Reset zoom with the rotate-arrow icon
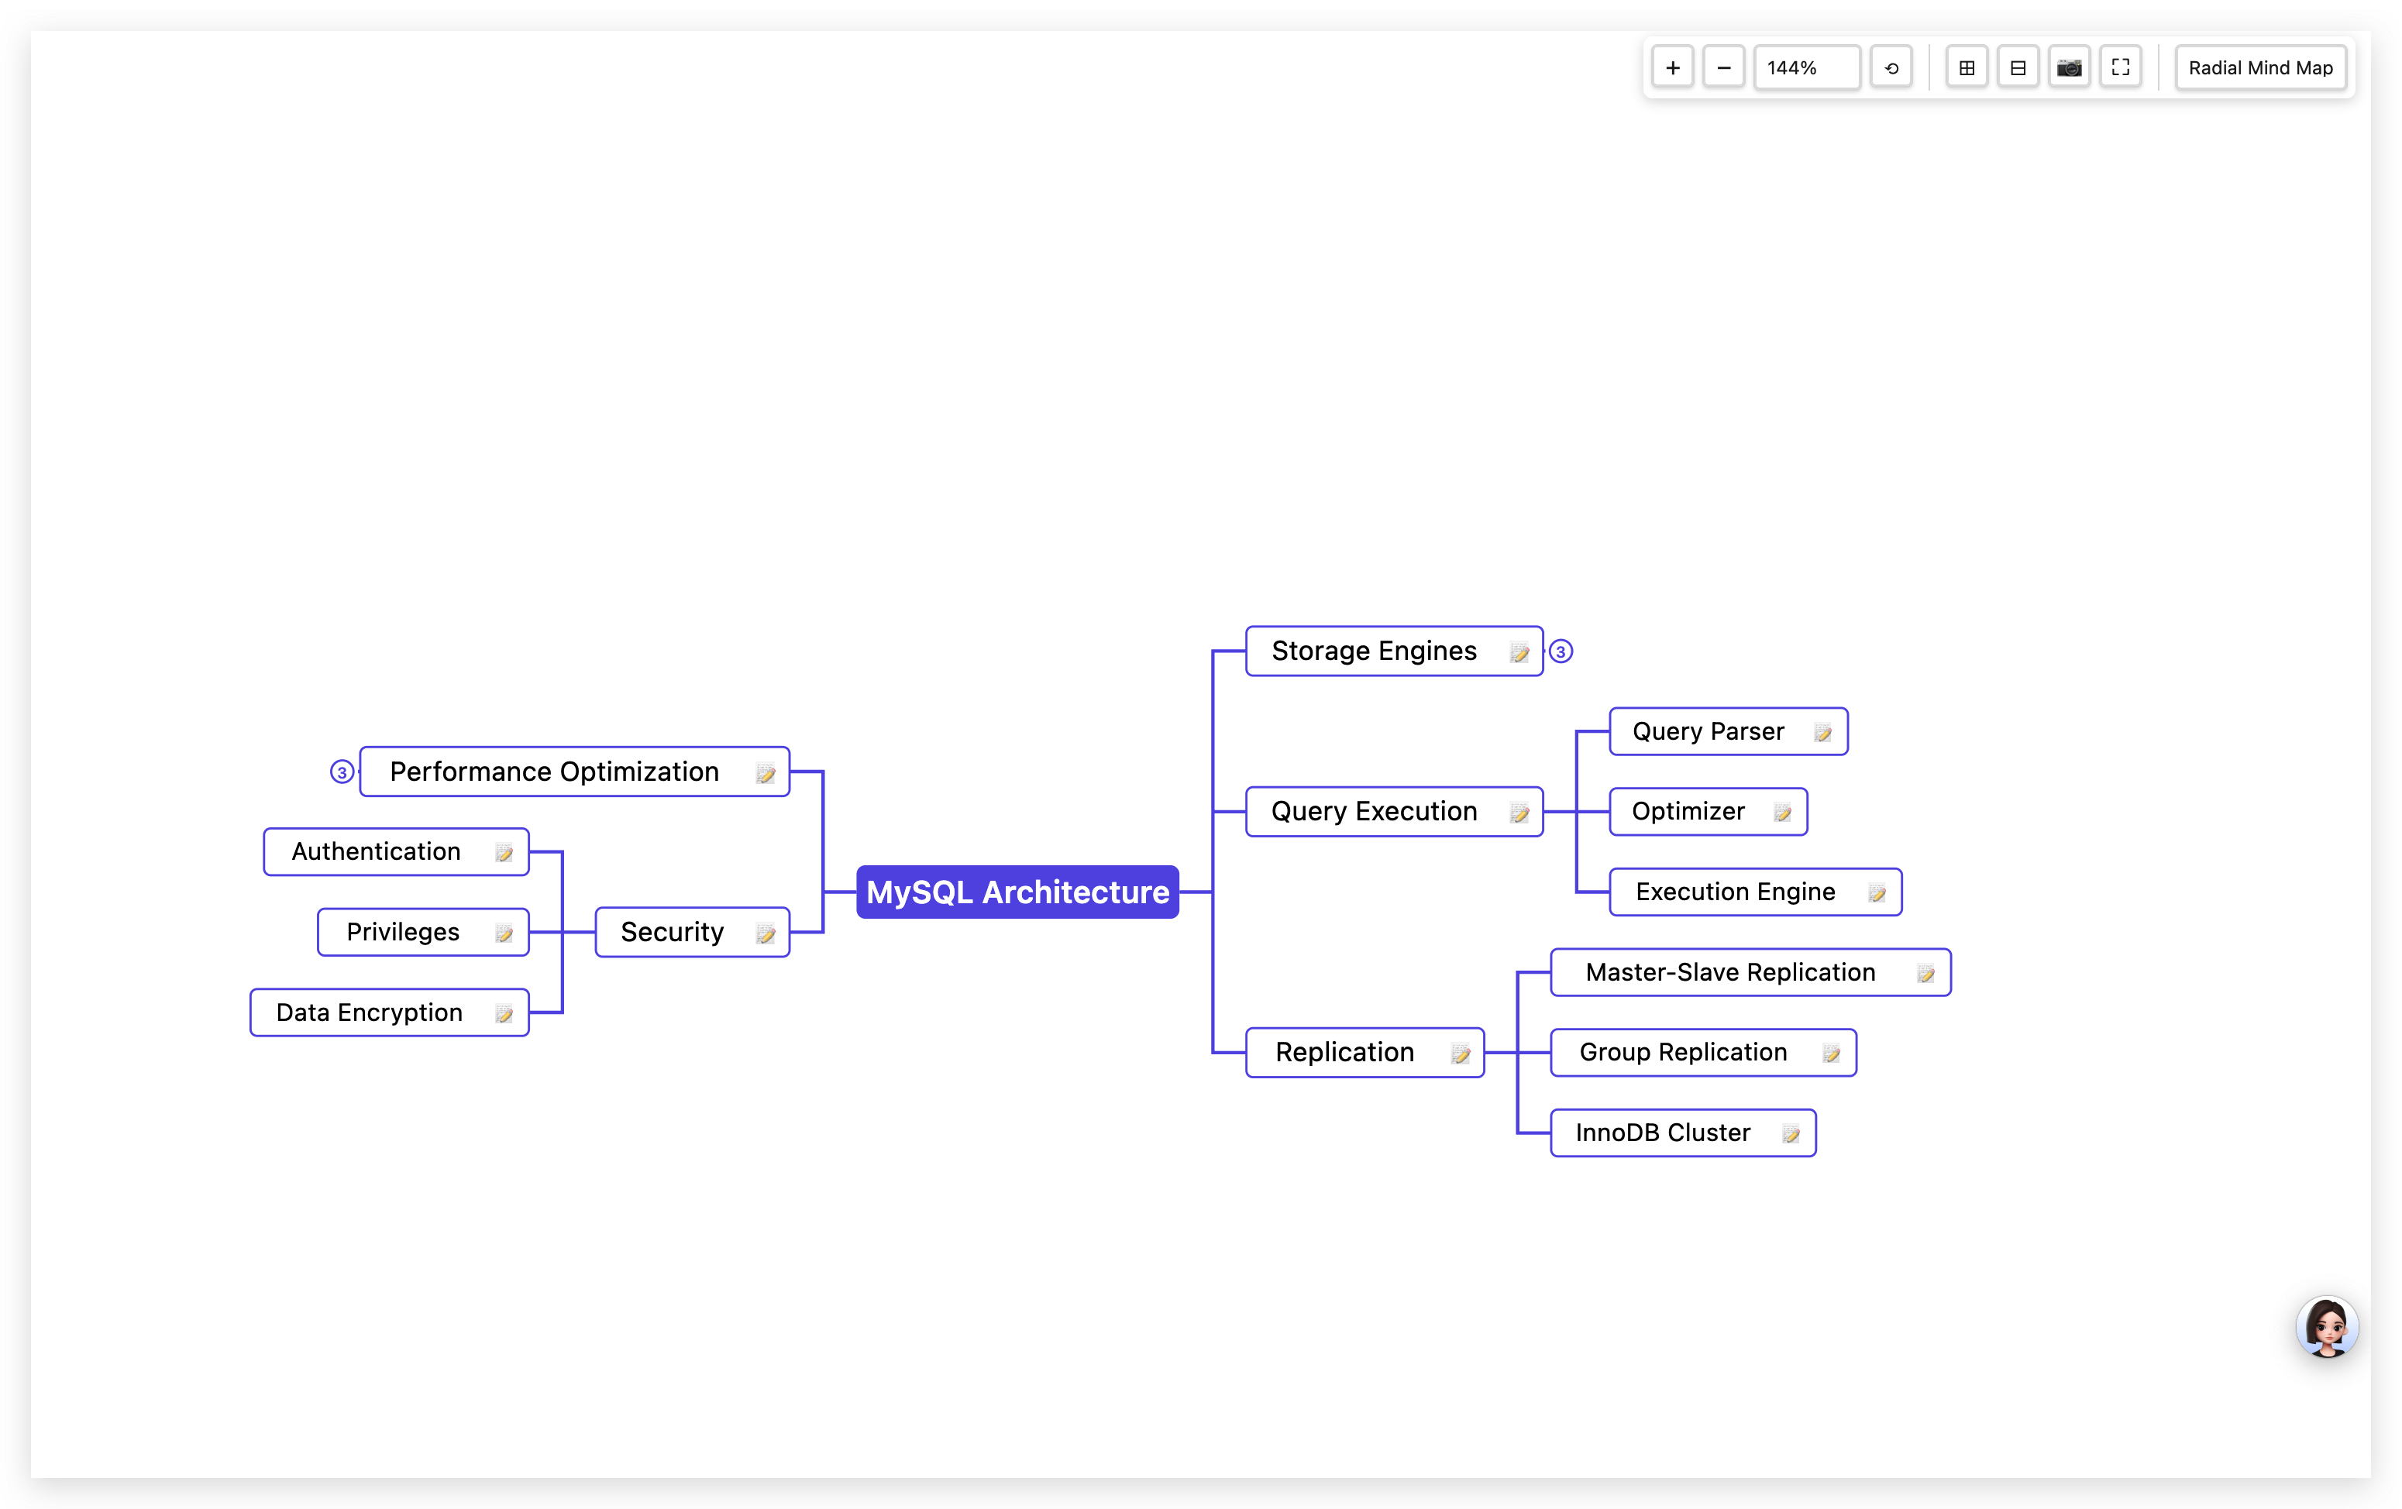 1891,67
